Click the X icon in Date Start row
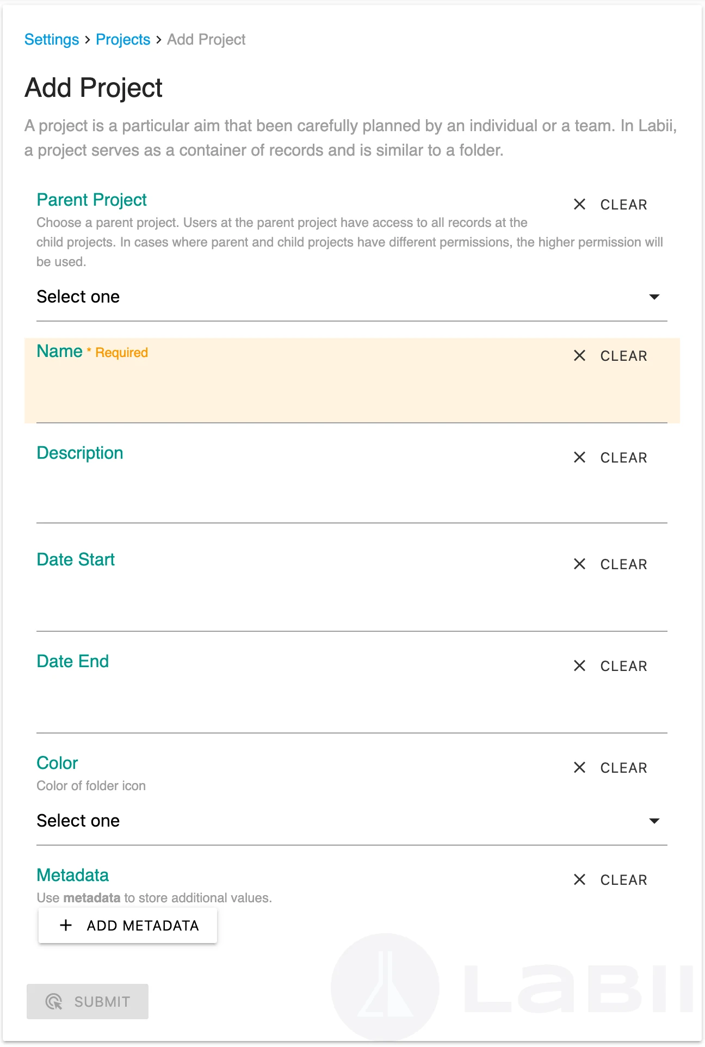Viewport: 705px width, 1047px height. point(579,564)
